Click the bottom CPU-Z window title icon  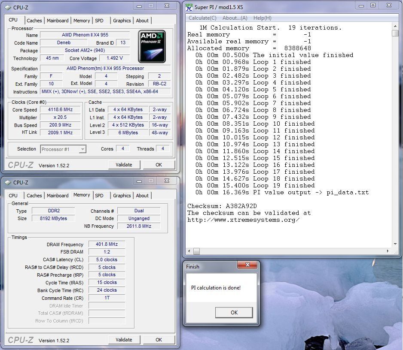pyautogui.click(x=8, y=182)
